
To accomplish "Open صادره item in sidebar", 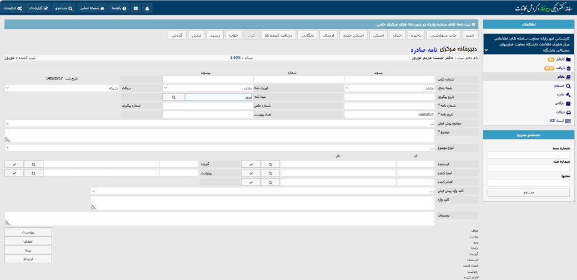I will point(563,94).
